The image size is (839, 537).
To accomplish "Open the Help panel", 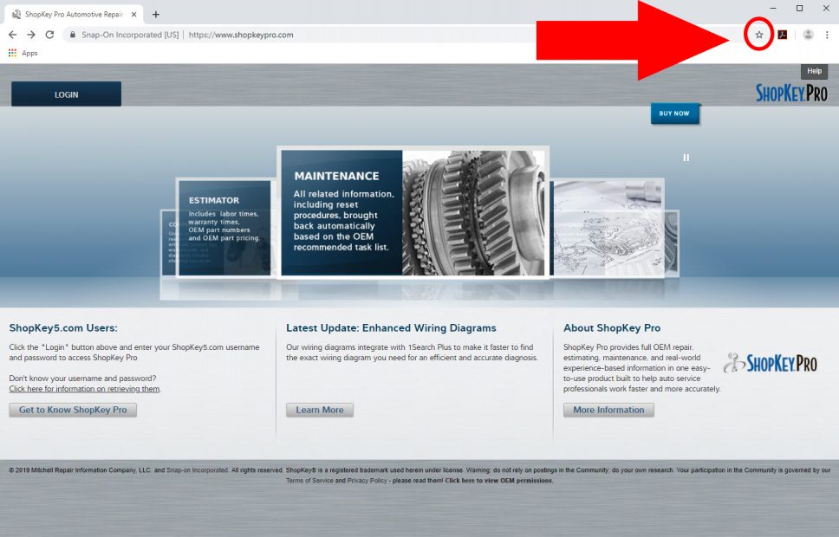I will pyautogui.click(x=813, y=71).
